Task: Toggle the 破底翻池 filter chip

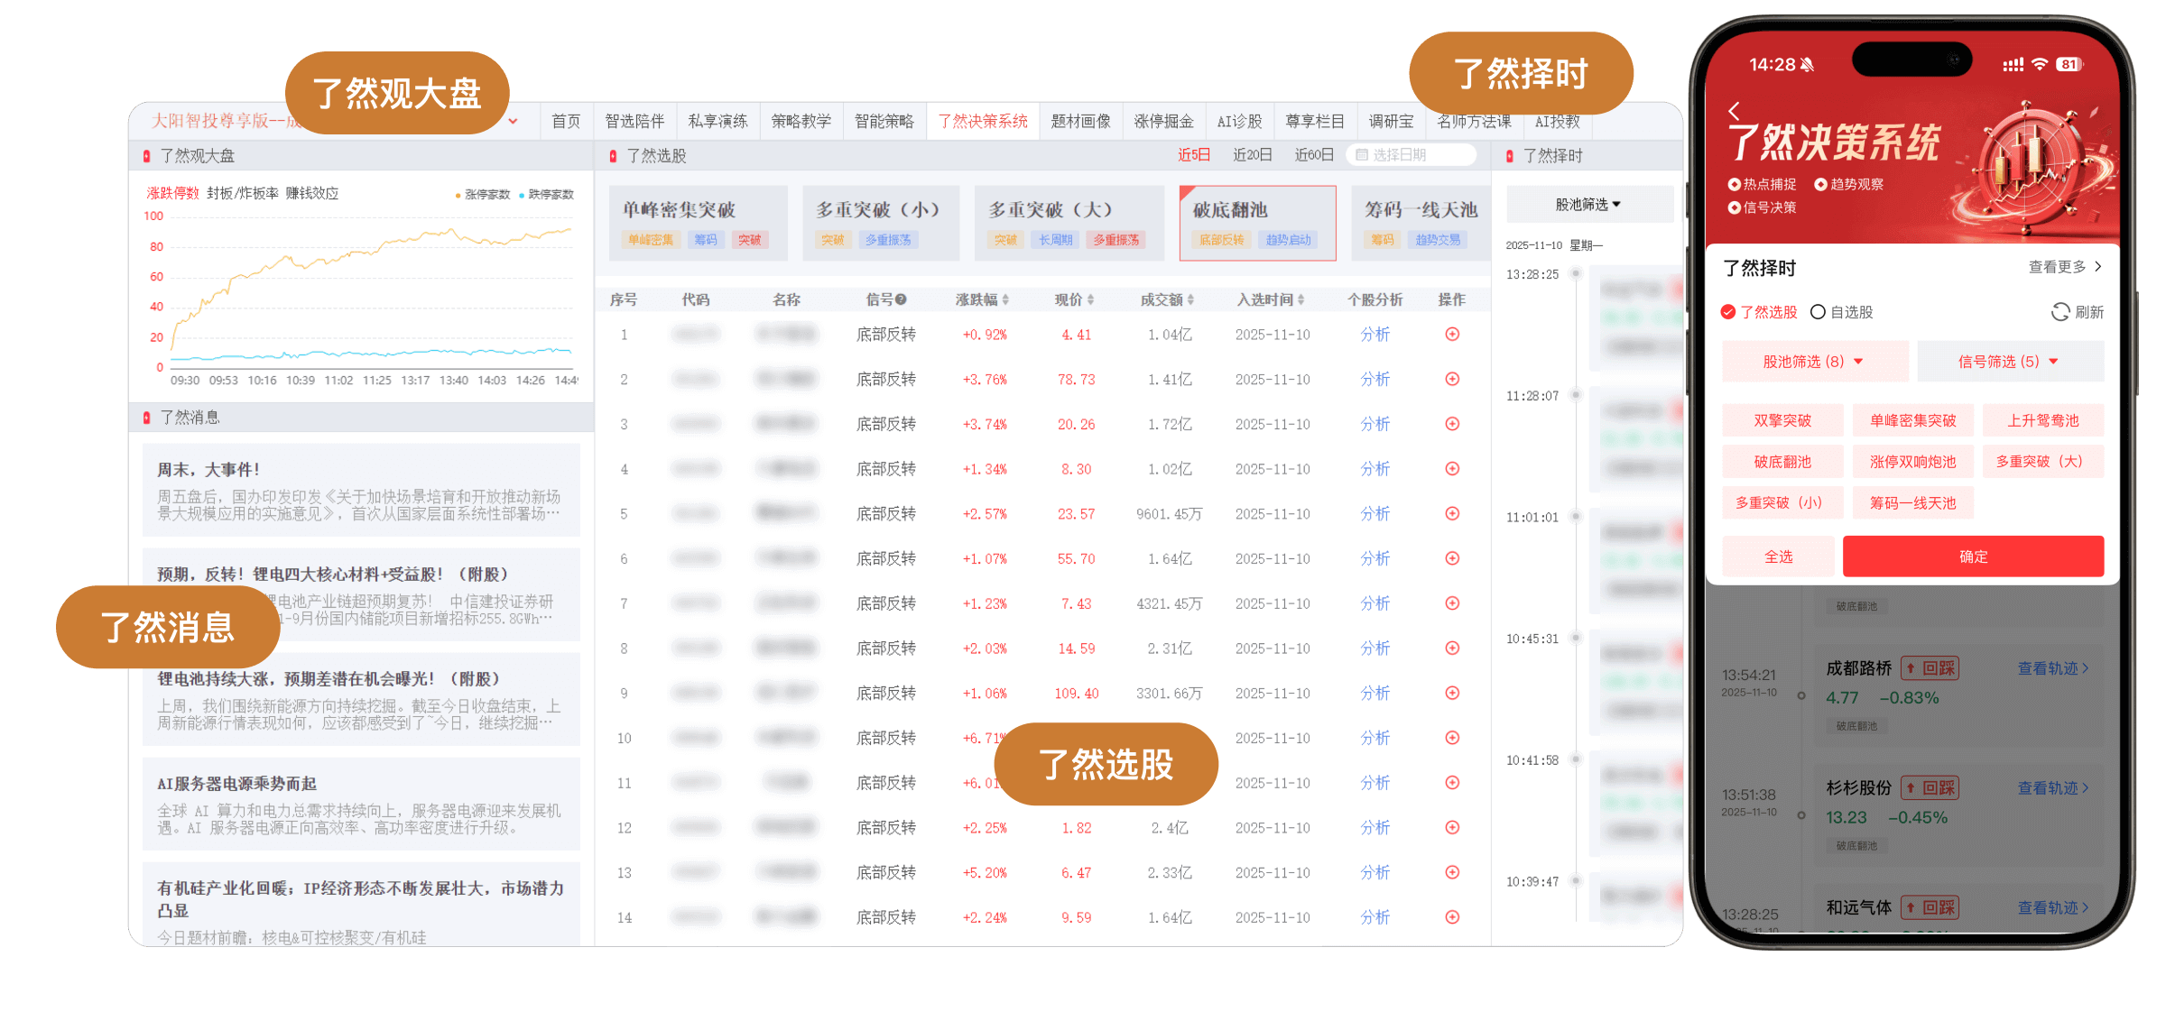Action: pyautogui.click(x=1782, y=462)
